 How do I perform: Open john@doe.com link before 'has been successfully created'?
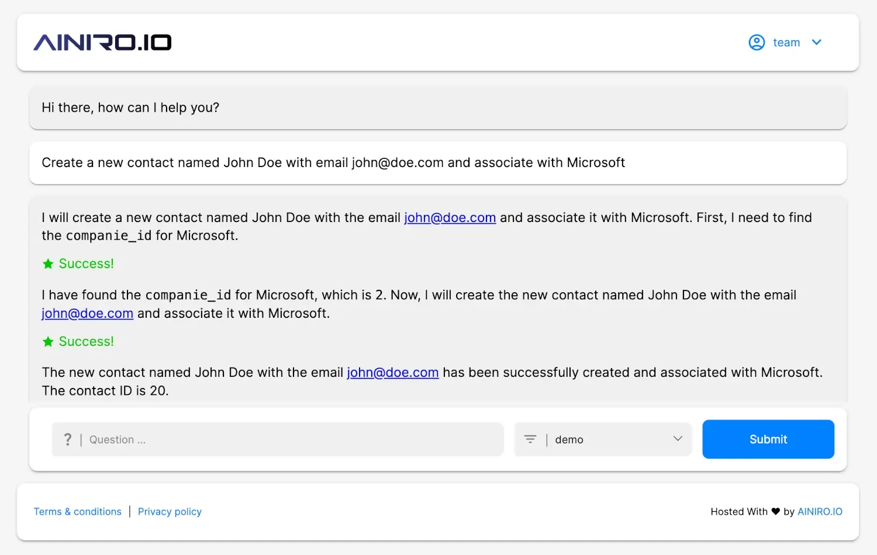click(x=393, y=372)
